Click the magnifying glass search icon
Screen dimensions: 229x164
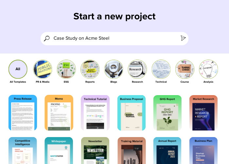(47, 38)
